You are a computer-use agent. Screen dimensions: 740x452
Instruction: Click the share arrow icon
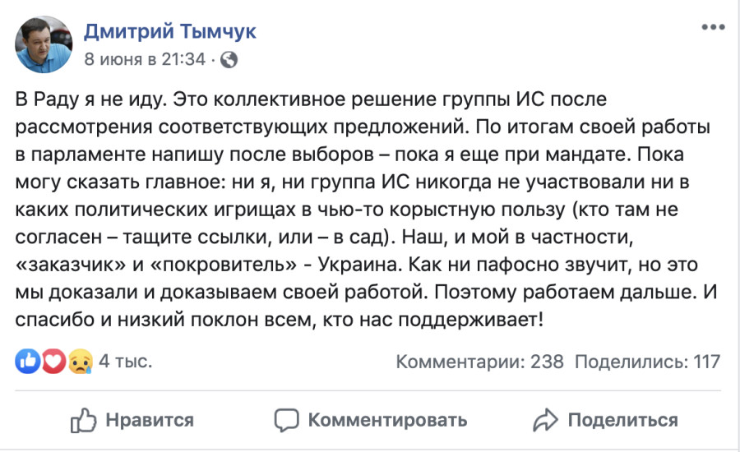pyautogui.click(x=545, y=420)
